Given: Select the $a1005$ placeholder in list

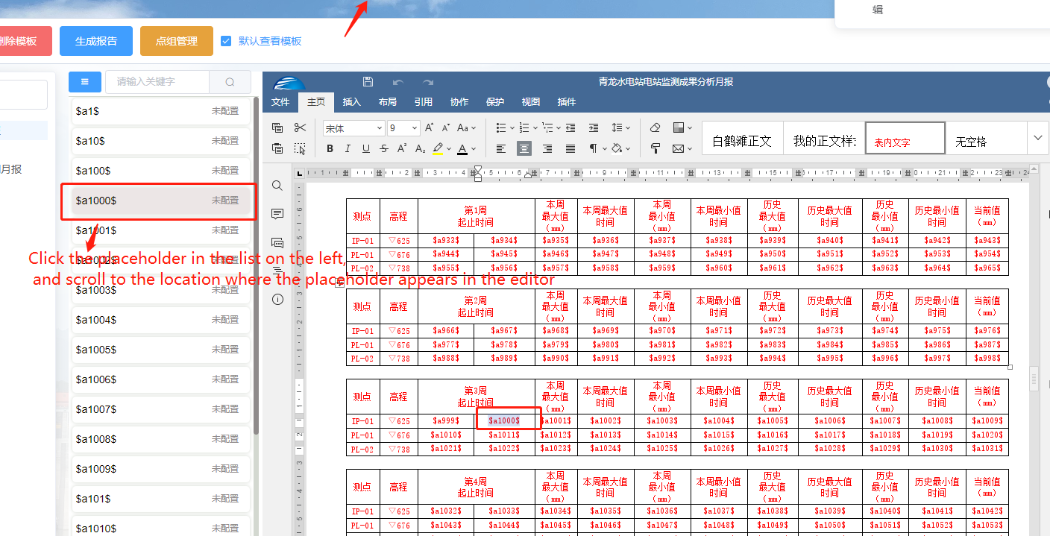Looking at the screenshot, I should click(x=160, y=350).
